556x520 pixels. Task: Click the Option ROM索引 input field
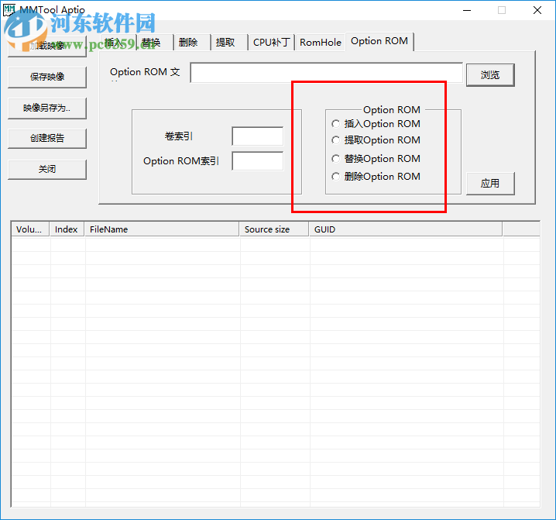(x=258, y=161)
